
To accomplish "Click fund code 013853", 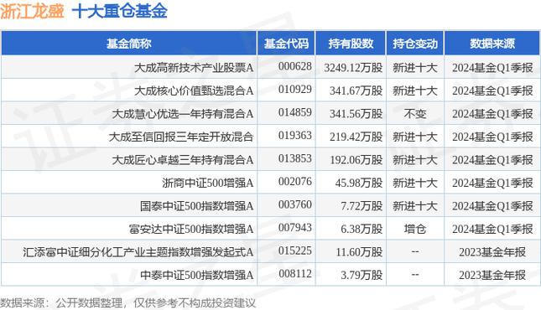I will click(x=295, y=158).
